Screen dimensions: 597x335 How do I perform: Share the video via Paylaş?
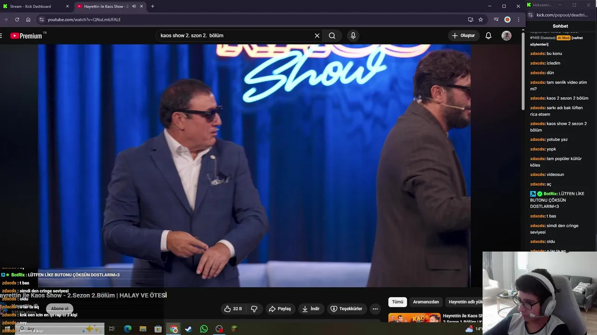pyautogui.click(x=280, y=308)
